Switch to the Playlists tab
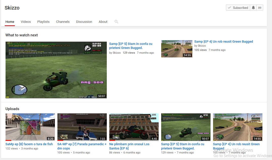This screenshot has width=272, height=160. coord(43,22)
